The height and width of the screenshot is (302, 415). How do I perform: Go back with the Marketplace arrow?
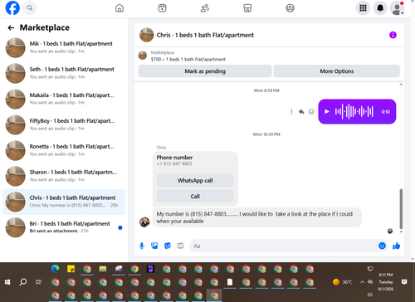(11, 27)
